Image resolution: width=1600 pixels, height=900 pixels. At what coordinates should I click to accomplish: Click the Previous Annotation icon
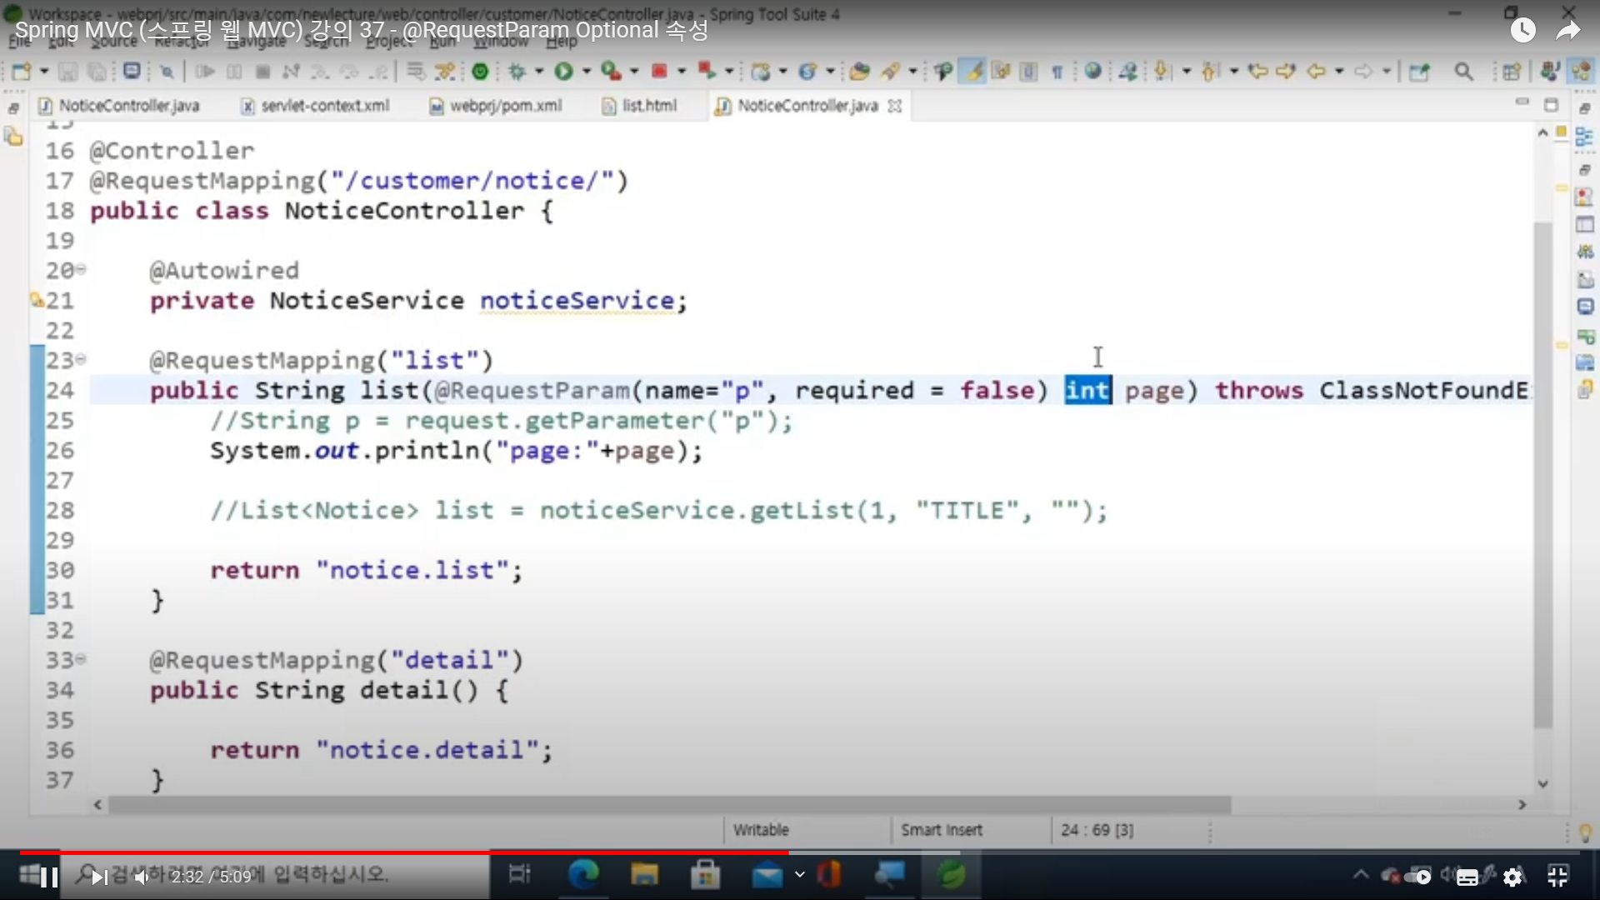[1209, 72]
